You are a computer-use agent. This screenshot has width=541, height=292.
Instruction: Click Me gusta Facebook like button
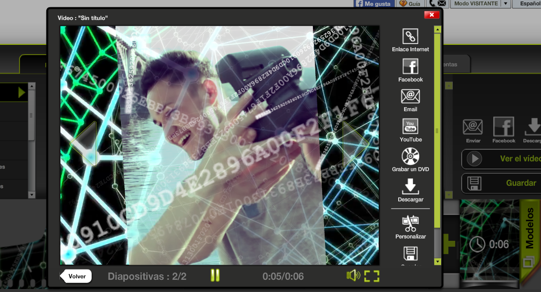(373, 3)
